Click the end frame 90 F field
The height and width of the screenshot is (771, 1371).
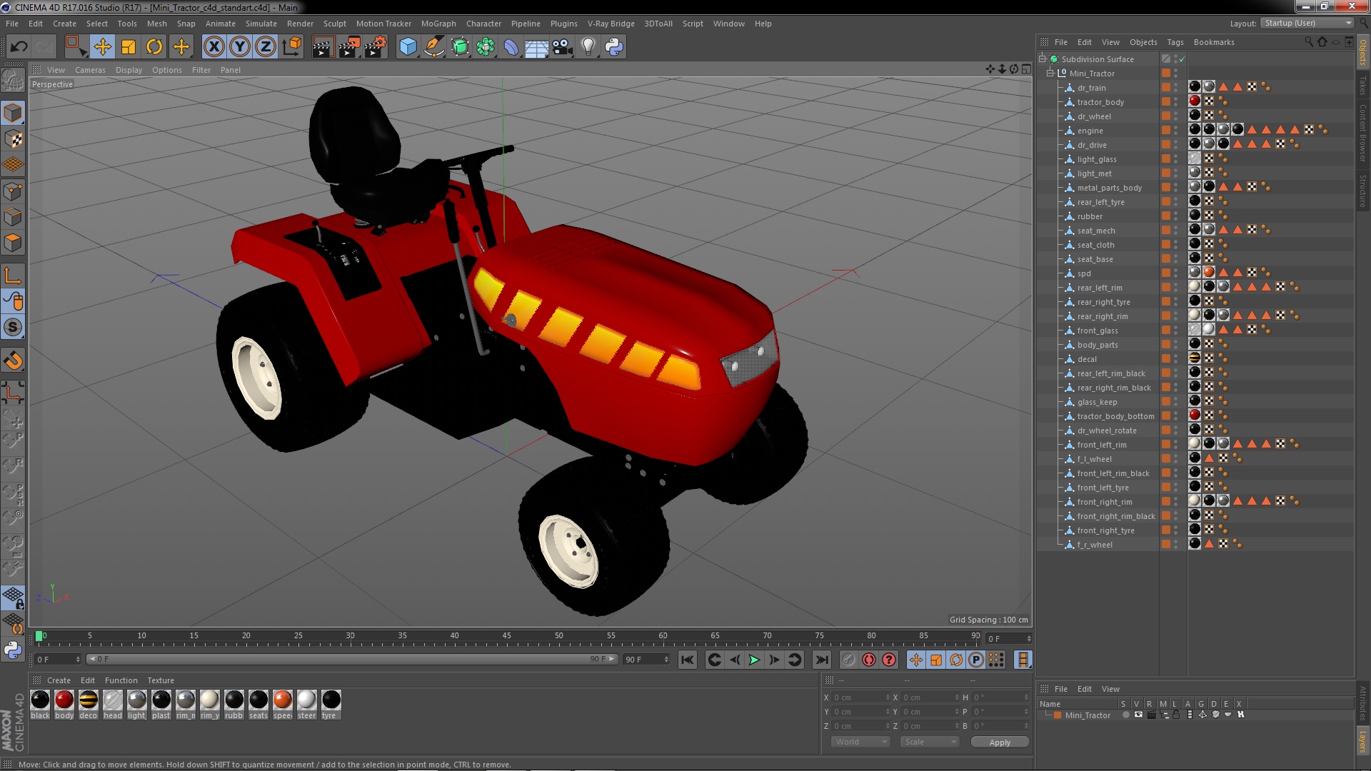646,660
